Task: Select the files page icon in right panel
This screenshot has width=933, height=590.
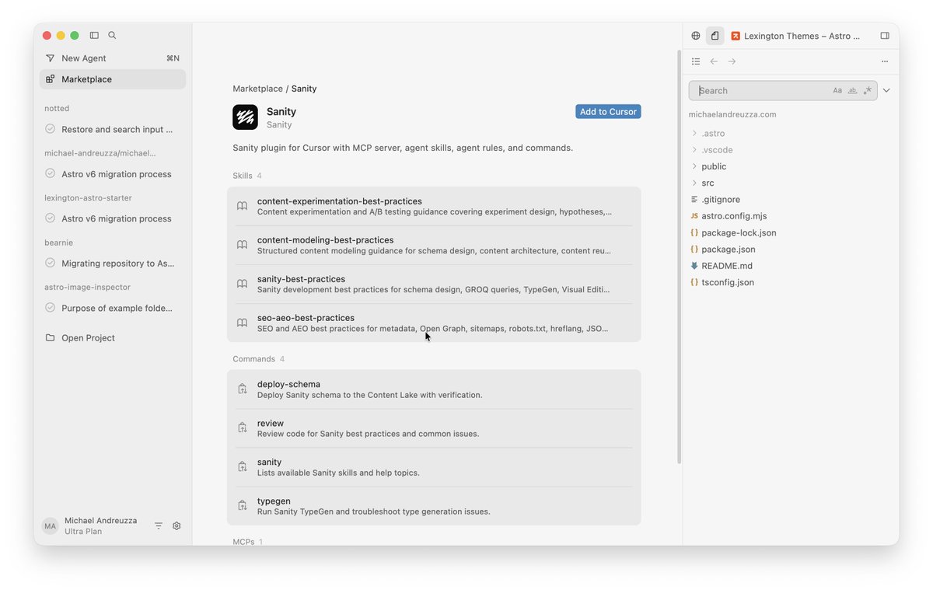Action: tap(715, 36)
